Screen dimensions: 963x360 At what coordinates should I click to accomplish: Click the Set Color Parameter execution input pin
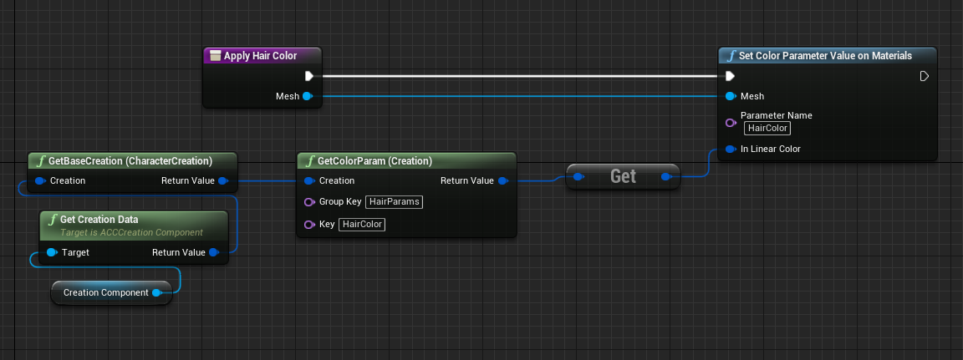click(x=731, y=76)
